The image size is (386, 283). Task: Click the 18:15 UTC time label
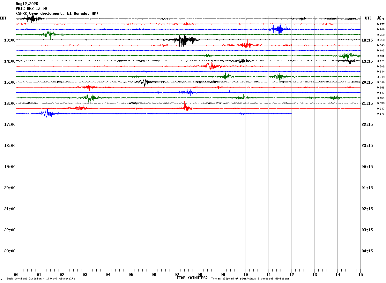tap(367, 40)
